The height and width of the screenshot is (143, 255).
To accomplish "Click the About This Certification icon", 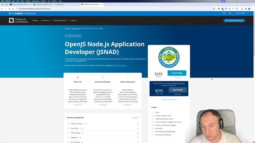I will pyautogui.click(x=103, y=77).
